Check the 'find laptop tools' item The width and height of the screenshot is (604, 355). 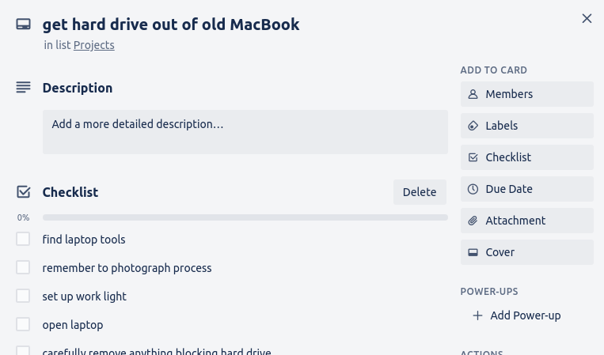tap(23, 240)
